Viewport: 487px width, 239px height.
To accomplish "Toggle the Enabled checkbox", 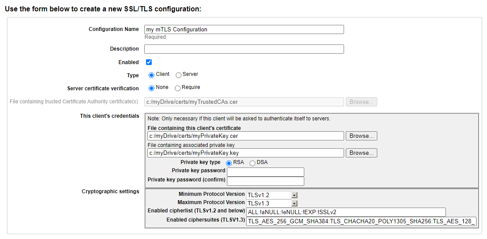I will 149,62.
